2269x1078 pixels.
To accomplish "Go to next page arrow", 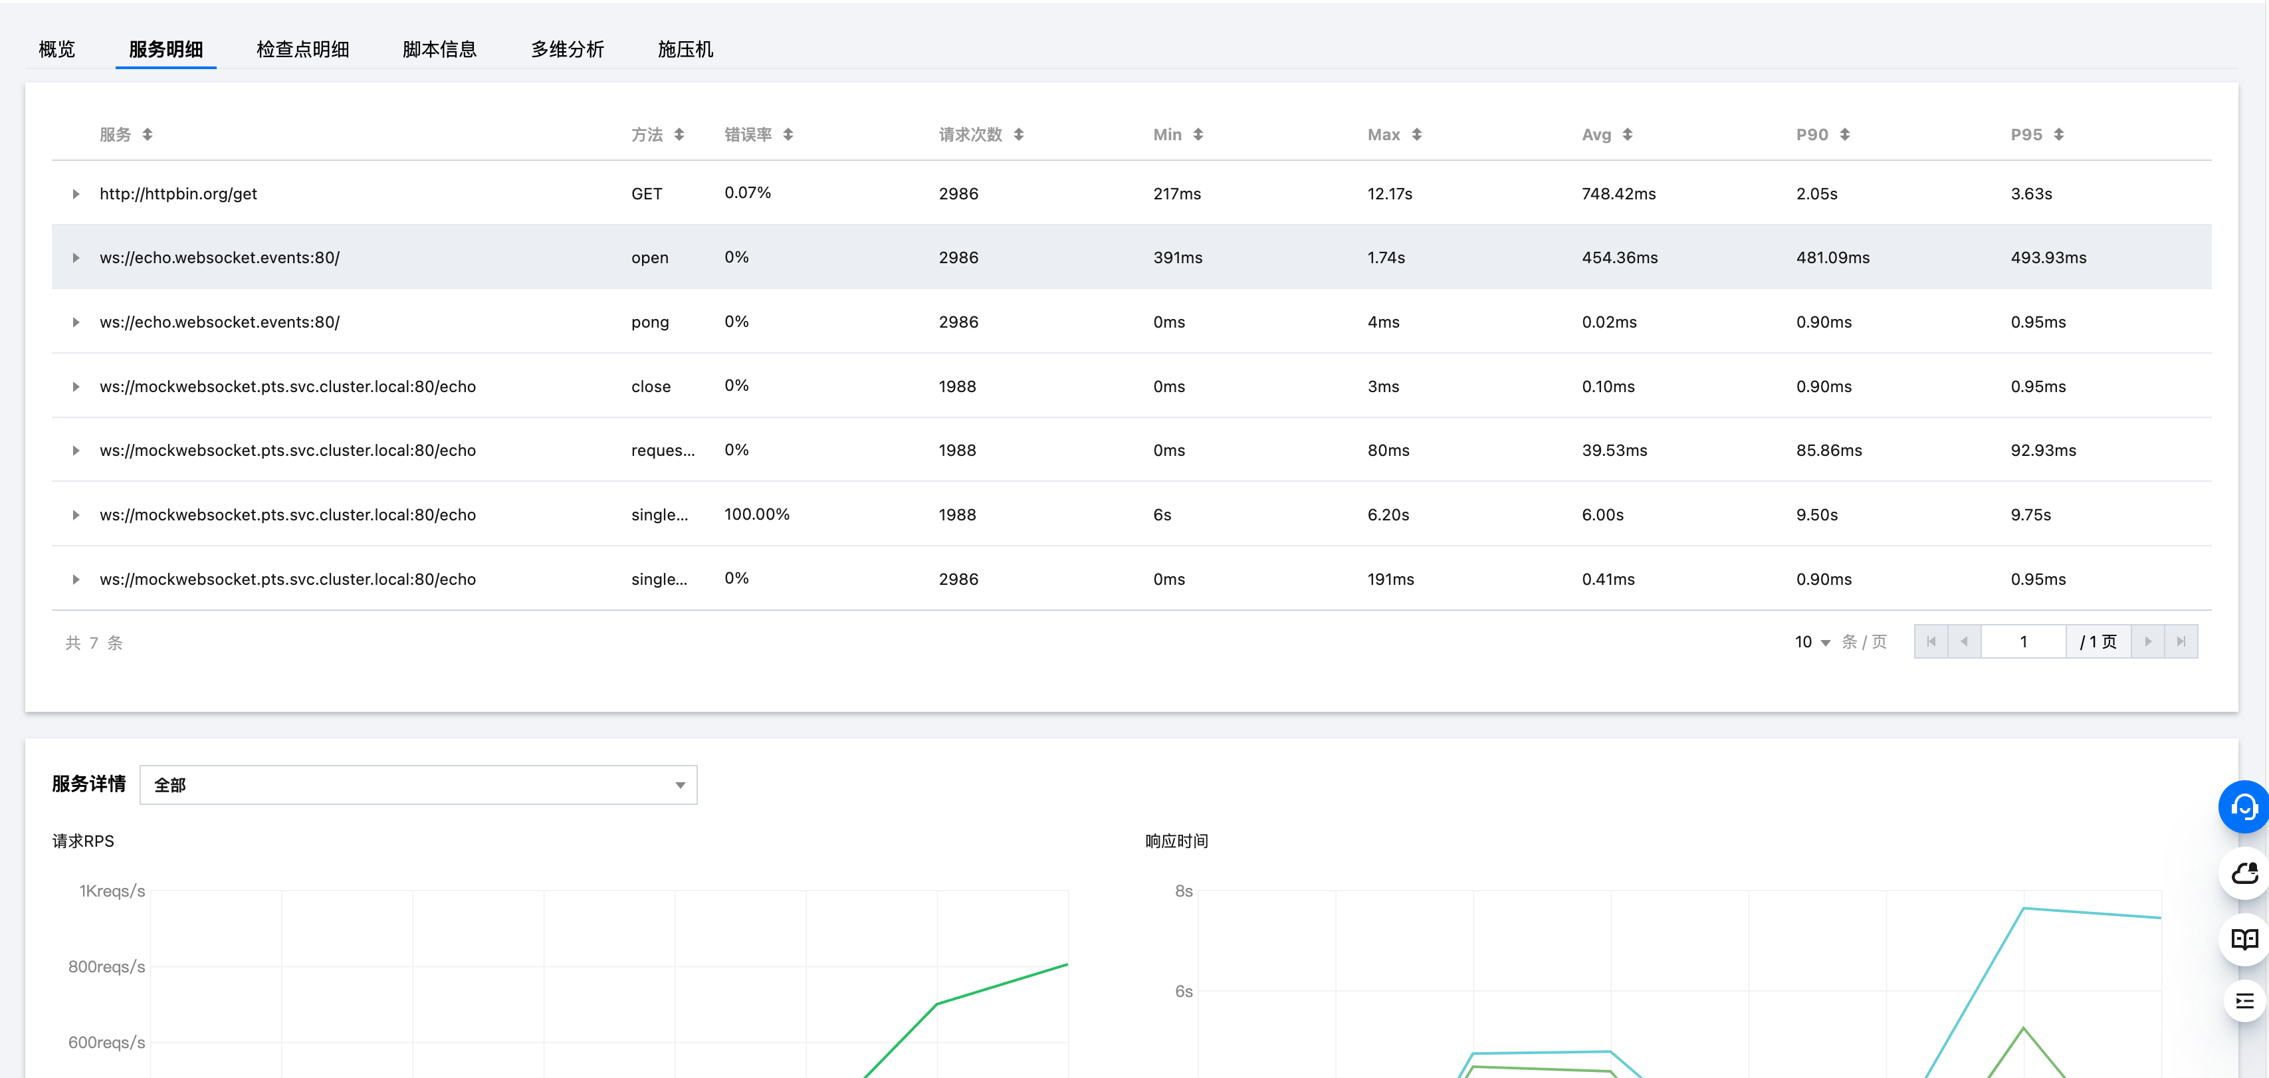I will (2147, 642).
